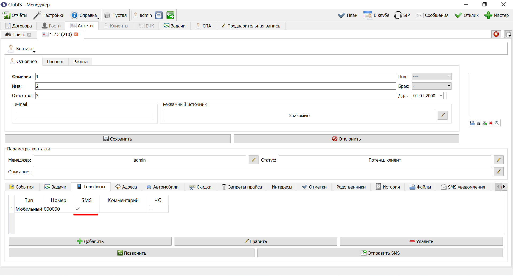Open Сообщения envelope icon
This screenshot has width=513, height=276.
click(419, 15)
